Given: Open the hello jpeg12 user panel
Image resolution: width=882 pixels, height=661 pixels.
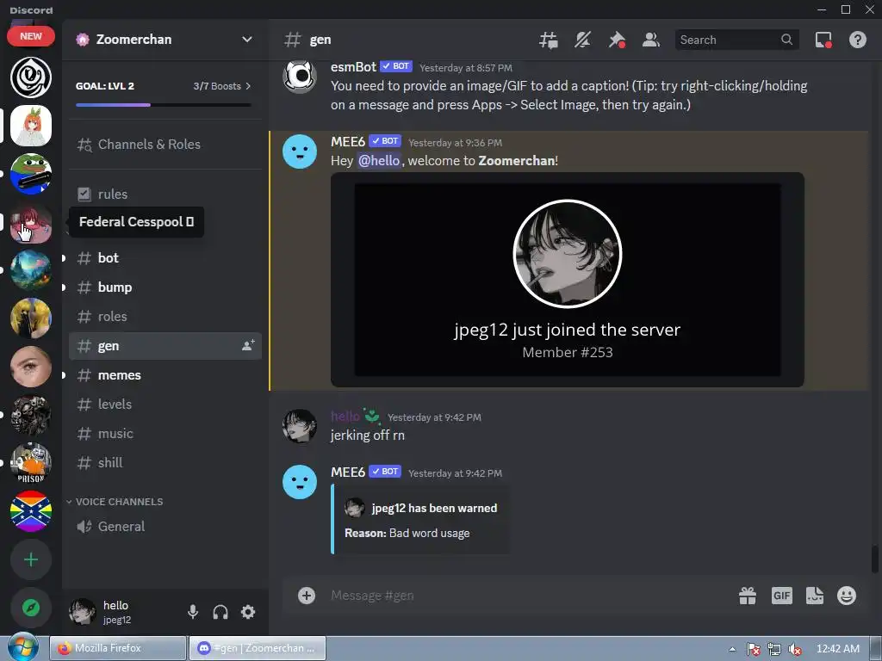Looking at the screenshot, I should click(122, 612).
